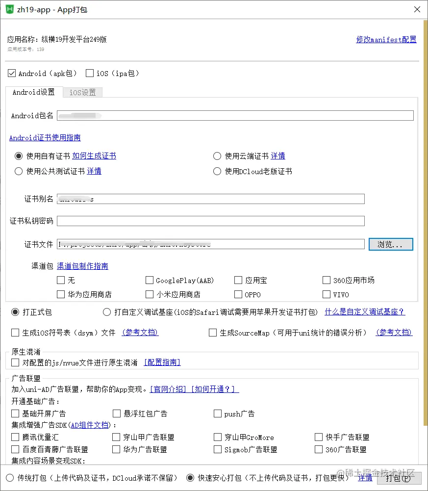Click the 浏览... button for certificate file
Screen dimensions: 428x491
pyautogui.click(x=391, y=244)
